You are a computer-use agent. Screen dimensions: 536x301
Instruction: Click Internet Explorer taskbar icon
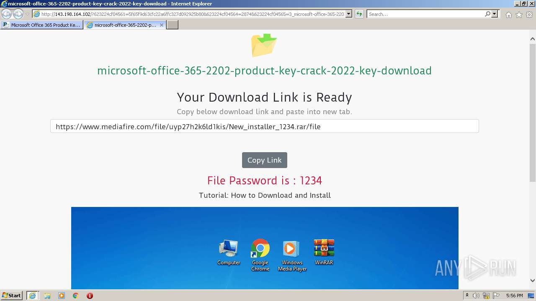point(32,296)
